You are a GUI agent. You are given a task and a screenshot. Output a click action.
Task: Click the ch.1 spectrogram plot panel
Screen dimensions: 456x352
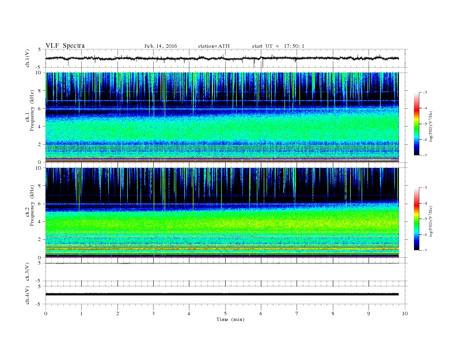click(x=222, y=117)
